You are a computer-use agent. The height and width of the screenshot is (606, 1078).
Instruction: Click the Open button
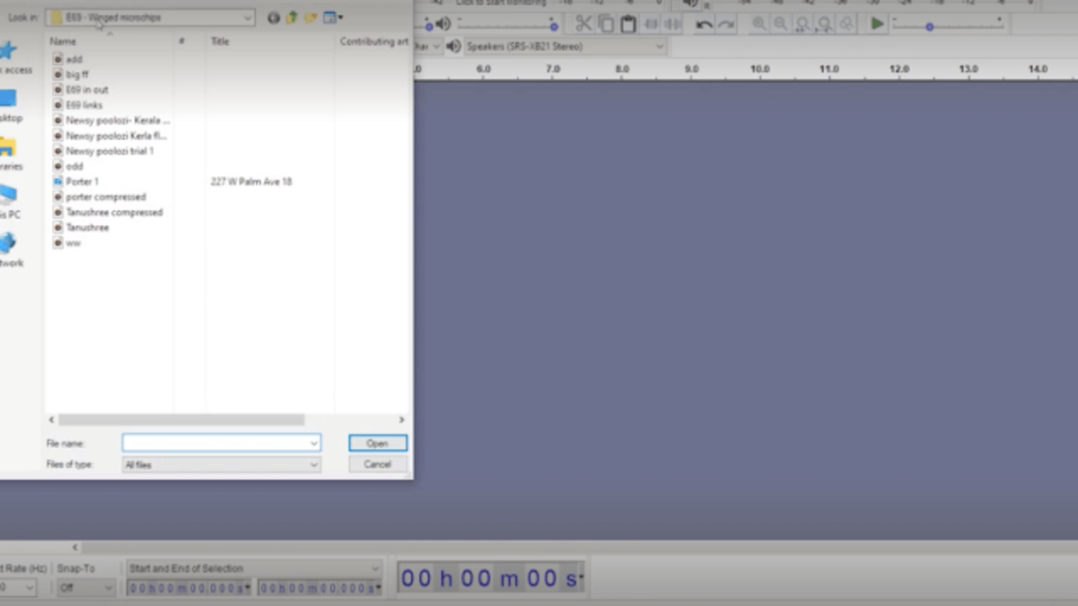(377, 443)
